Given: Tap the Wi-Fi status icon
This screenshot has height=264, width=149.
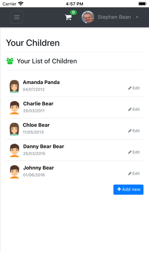Looking at the screenshot, I should point(21,4).
